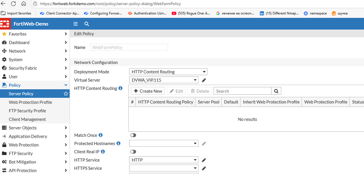Click the Server Policy favorite star icon
The image size is (364, 174).
pyautogui.click(x=66, y=94)
